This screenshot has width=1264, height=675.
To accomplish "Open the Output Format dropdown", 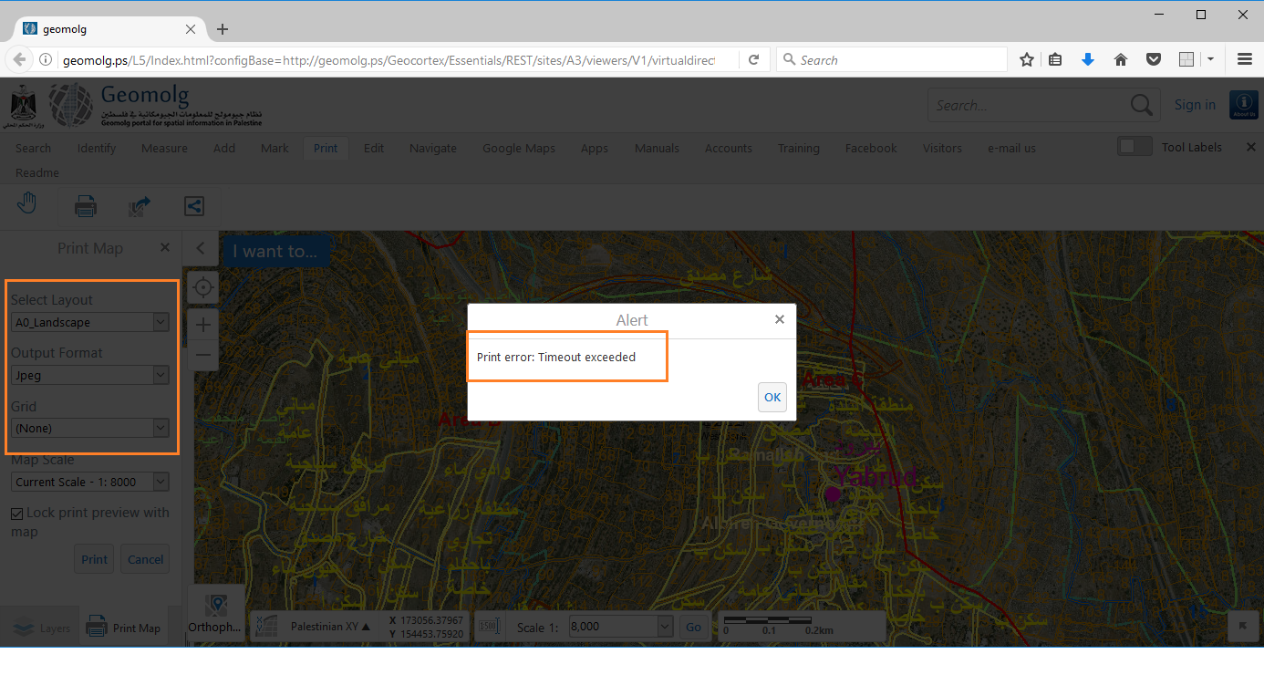I will coord(90,375).
